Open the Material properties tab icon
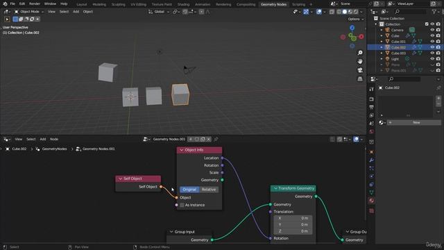This screenshot has width=444, height=250. 372,201
